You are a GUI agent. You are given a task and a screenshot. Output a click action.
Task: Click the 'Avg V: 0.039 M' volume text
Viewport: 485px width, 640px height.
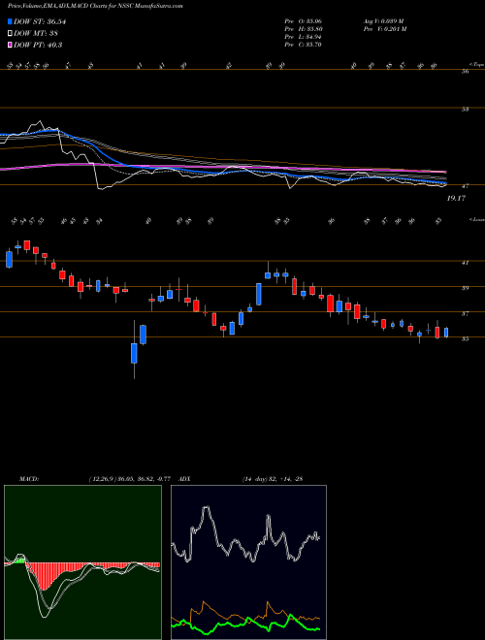point(384,21)
